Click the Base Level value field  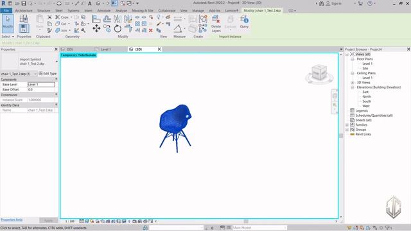(41, 85)
